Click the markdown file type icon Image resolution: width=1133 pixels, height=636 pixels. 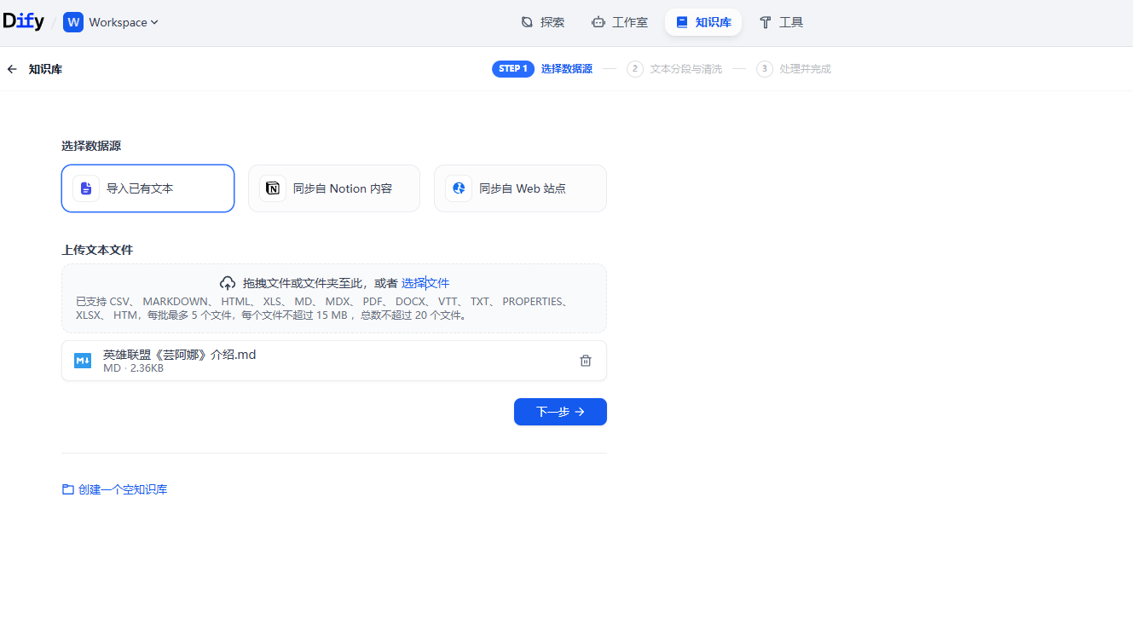[x=83, y=361]
